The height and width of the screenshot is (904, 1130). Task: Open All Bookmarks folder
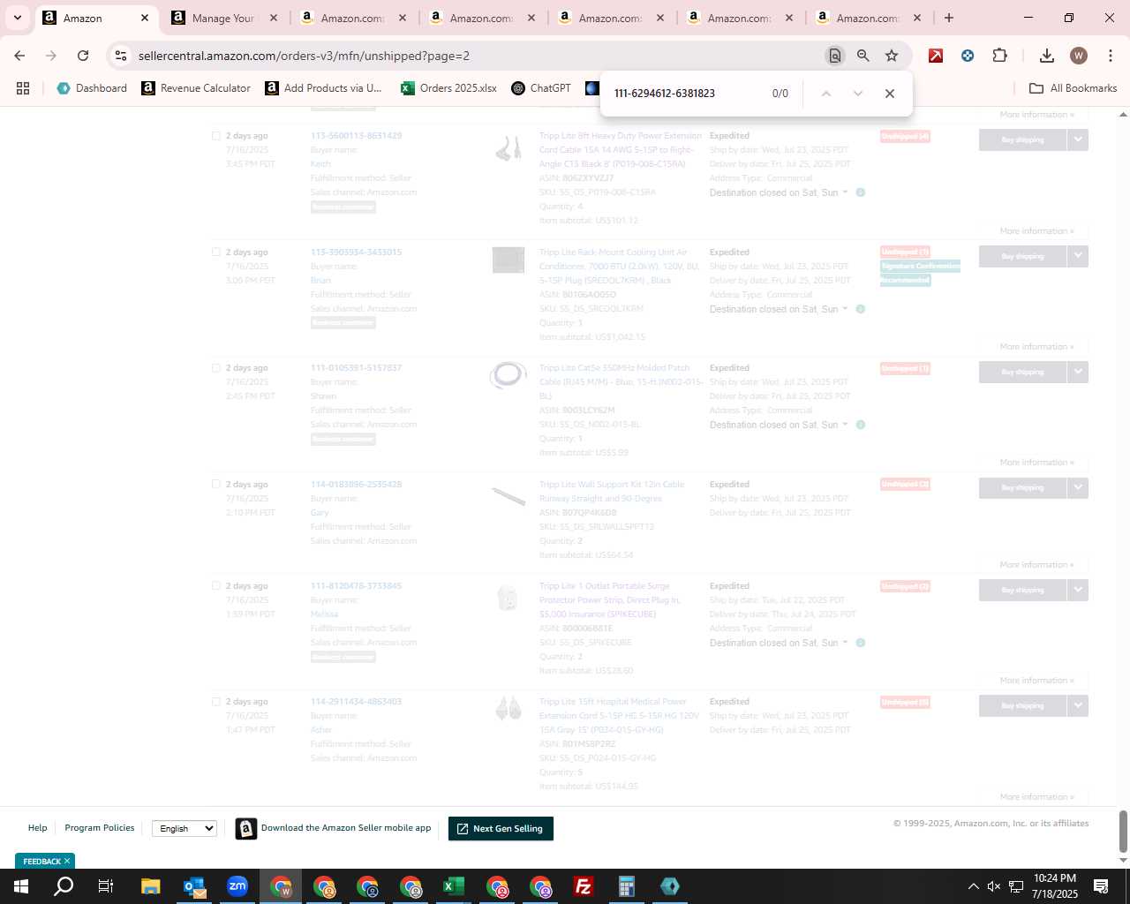pos(1073,88)
